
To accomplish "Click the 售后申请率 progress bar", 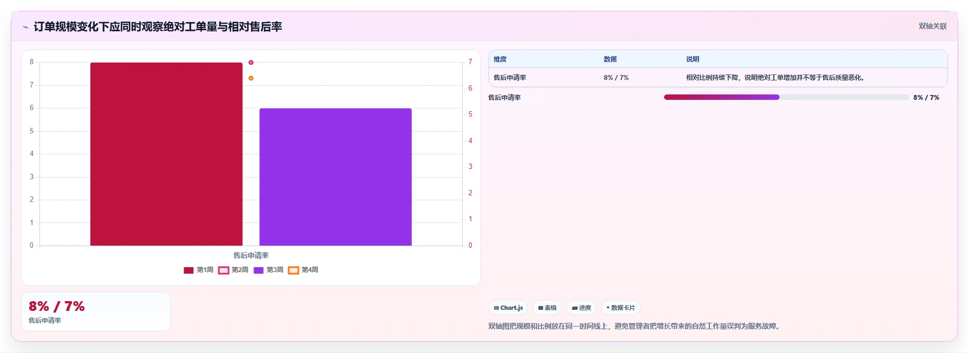I will pyautogui.click(x=786, y=97).
